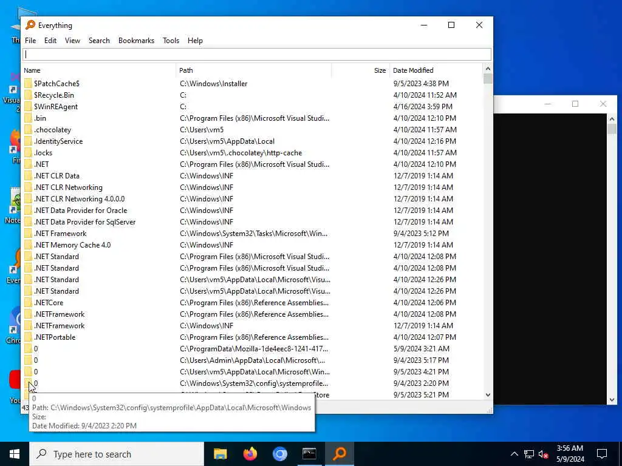Click date 9/5/2023 4:38 PM

point(421,84)
